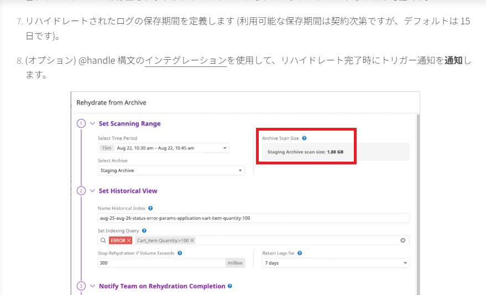Click the Set Historical View heading
The image size is (486, 295).
[128, 191]
